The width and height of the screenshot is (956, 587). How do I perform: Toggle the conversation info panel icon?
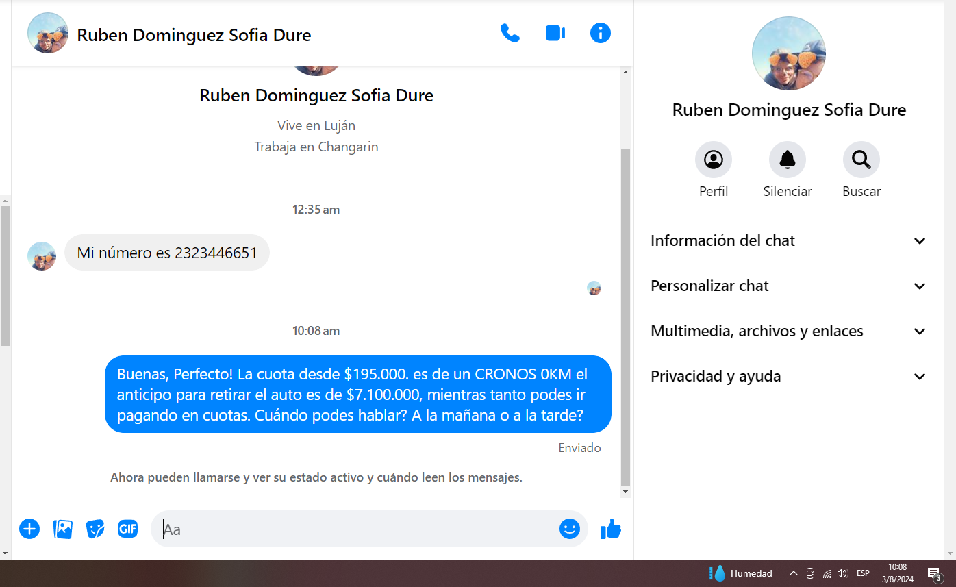click(600, 34)
